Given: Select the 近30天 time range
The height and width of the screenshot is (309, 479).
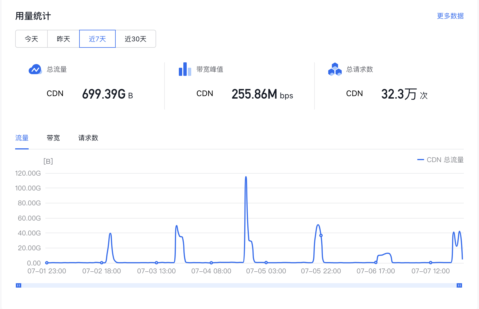Looking at the screenshot, I should [x=136, y=39].
